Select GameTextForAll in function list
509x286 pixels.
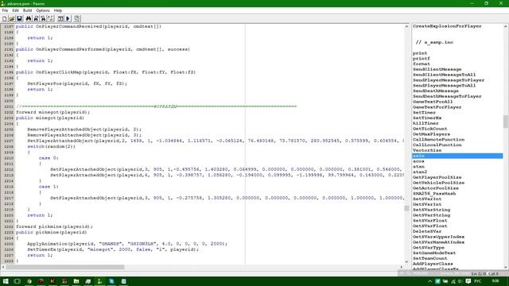coord(433,102)
